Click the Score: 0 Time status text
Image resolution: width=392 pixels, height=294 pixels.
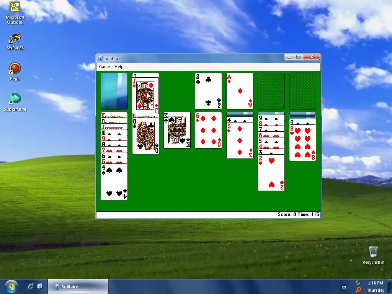(298, 214)
